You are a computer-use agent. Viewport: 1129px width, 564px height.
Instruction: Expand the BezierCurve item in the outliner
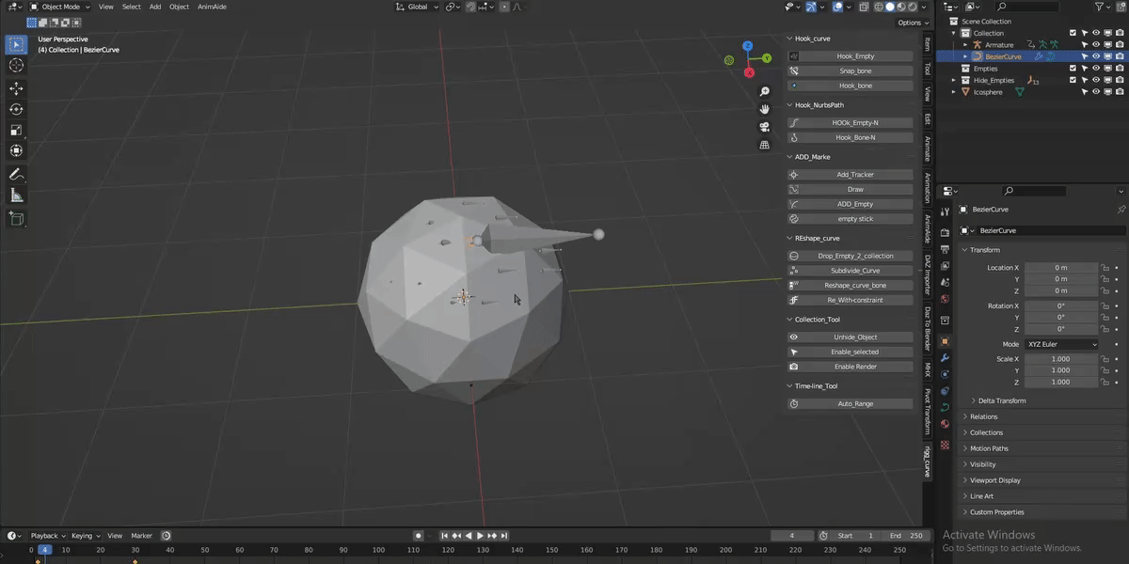click(x=963, y=55)
